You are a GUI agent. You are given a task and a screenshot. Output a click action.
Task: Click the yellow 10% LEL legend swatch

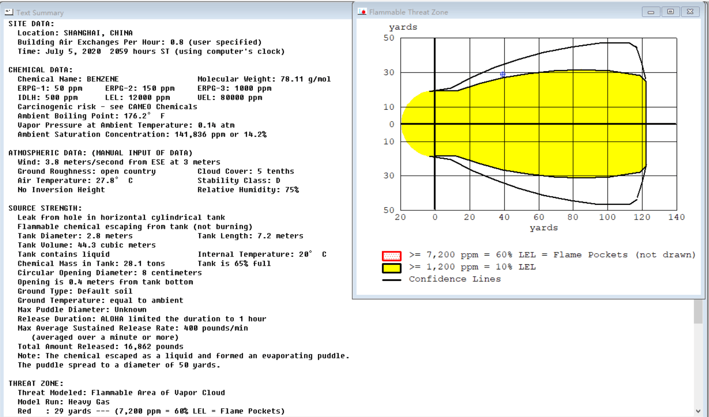tap(392, 268)
